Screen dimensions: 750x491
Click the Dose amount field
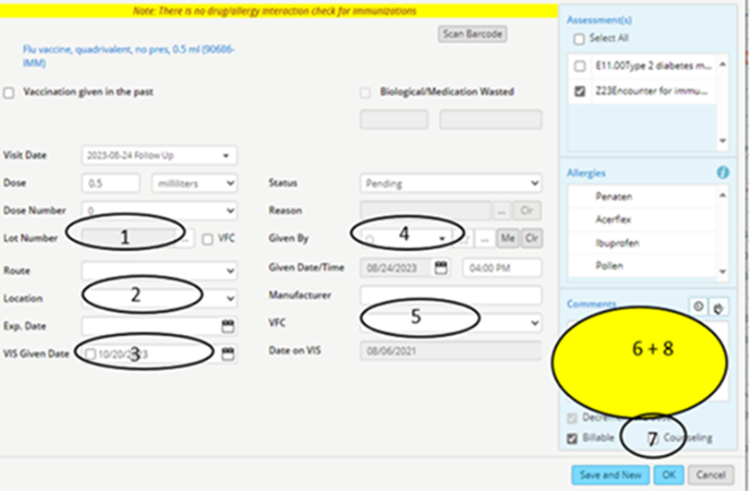tap(111, 183)
